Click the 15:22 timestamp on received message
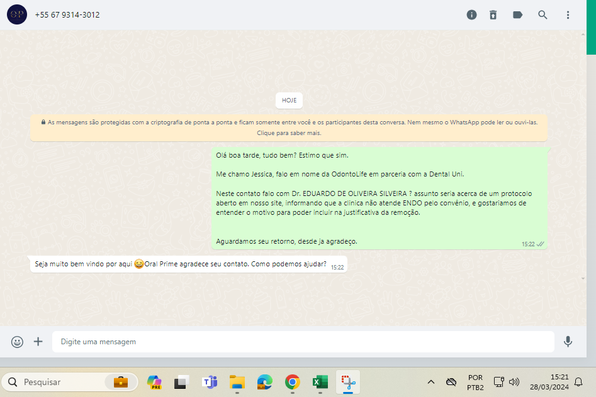The height and width of the screenshot is (397, 596). point(337,267)
